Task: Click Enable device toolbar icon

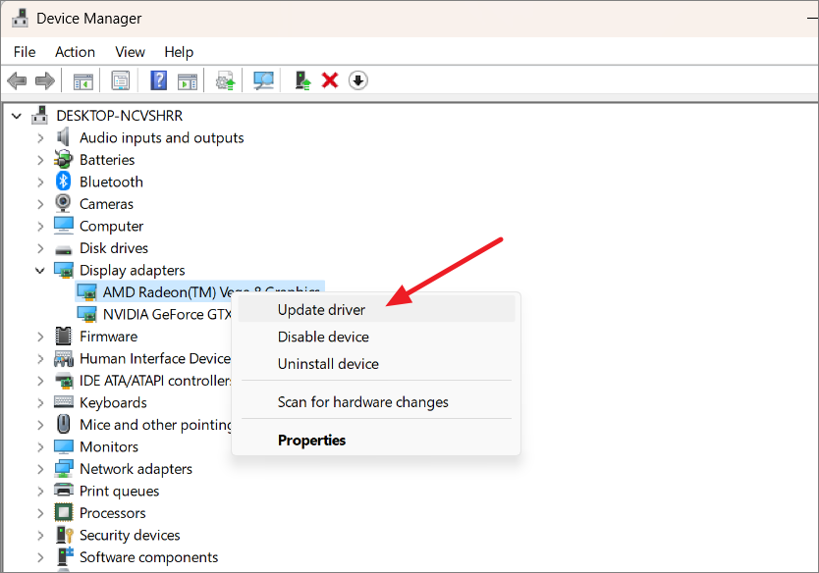Action: pyautogui.click(x=302, y=80)
